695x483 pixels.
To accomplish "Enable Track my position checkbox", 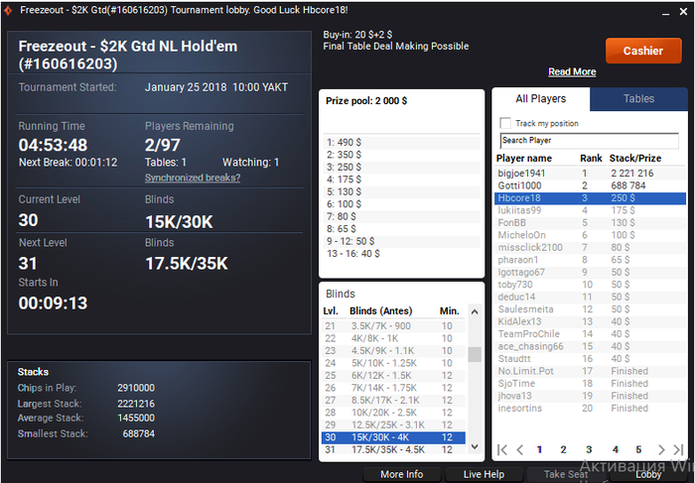I will pyautogui.click(x=504, y=123).
